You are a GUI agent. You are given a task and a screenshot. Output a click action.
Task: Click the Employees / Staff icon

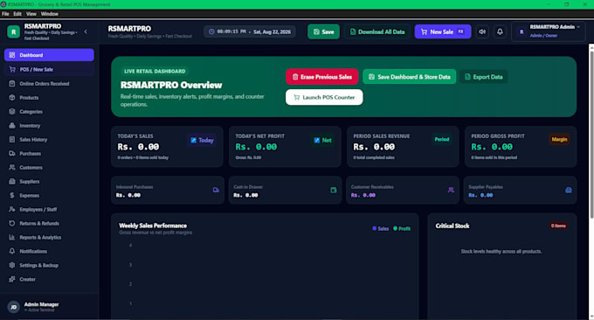click(x=12, y=209)
